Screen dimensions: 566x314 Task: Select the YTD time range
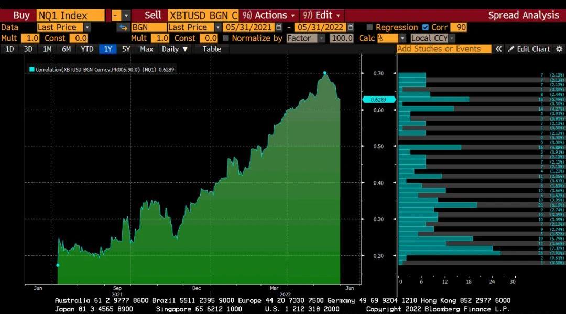(x=87, y=49)
